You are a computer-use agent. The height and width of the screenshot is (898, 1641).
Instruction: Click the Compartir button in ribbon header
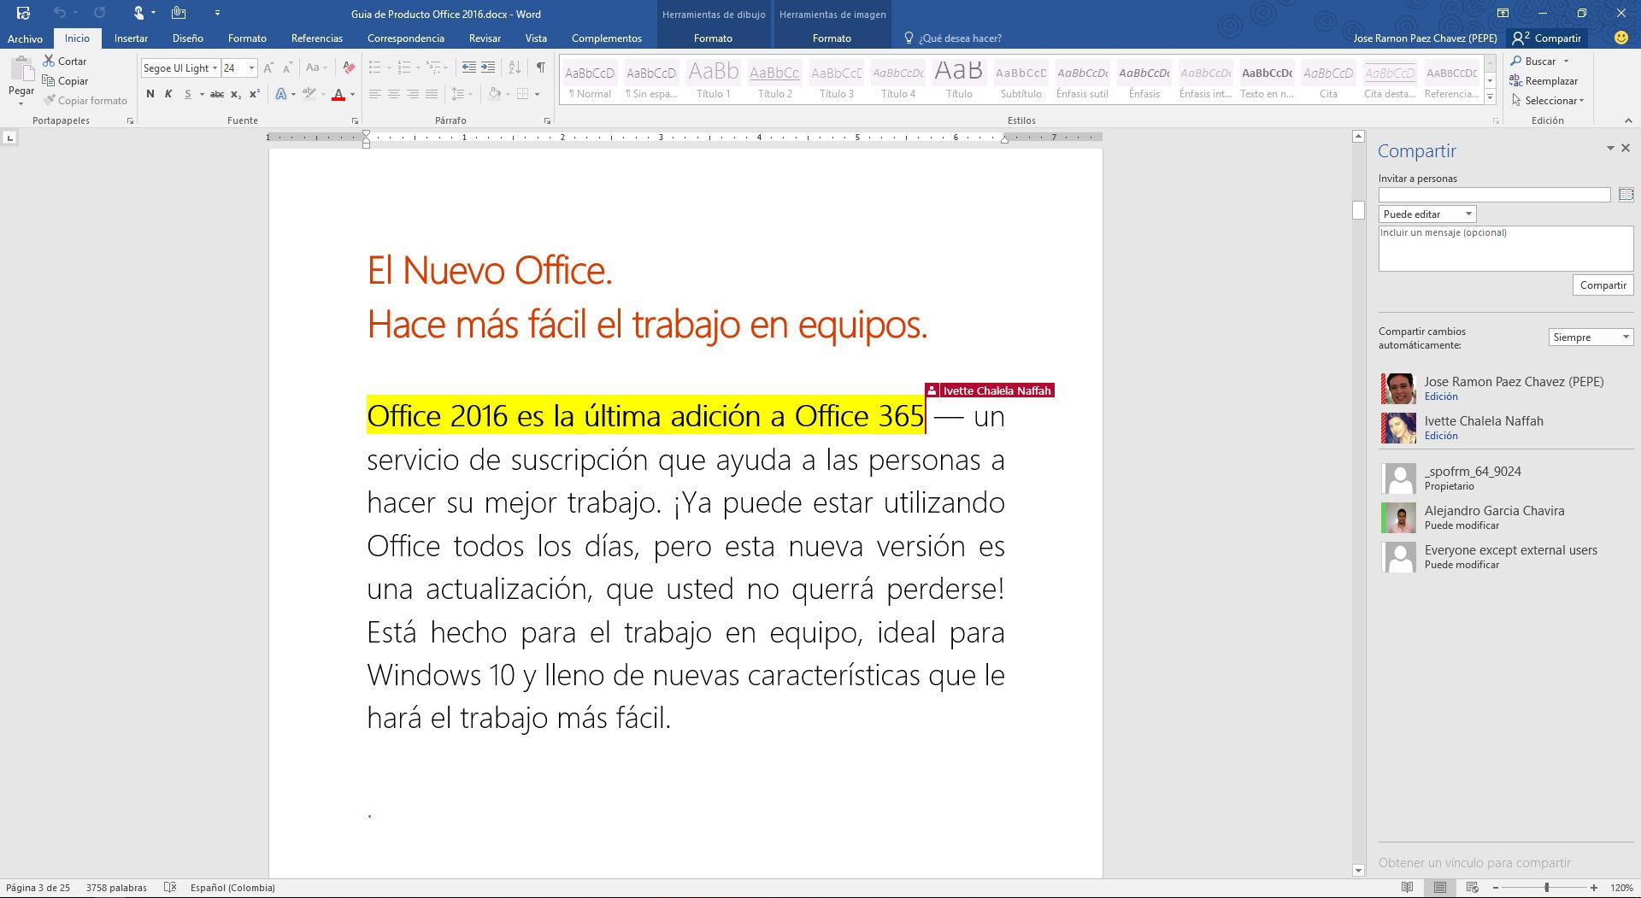click(1547, 38)
